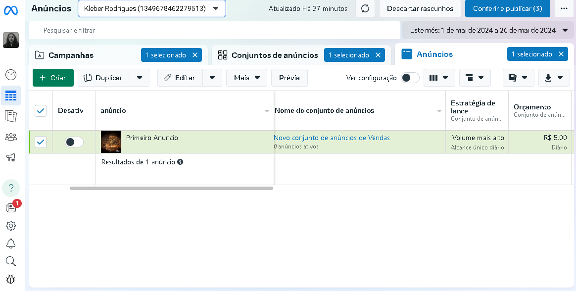Screen dimensions: 576x291
Task: Open the Audiences people icon in sidebar
Action: 11,137
